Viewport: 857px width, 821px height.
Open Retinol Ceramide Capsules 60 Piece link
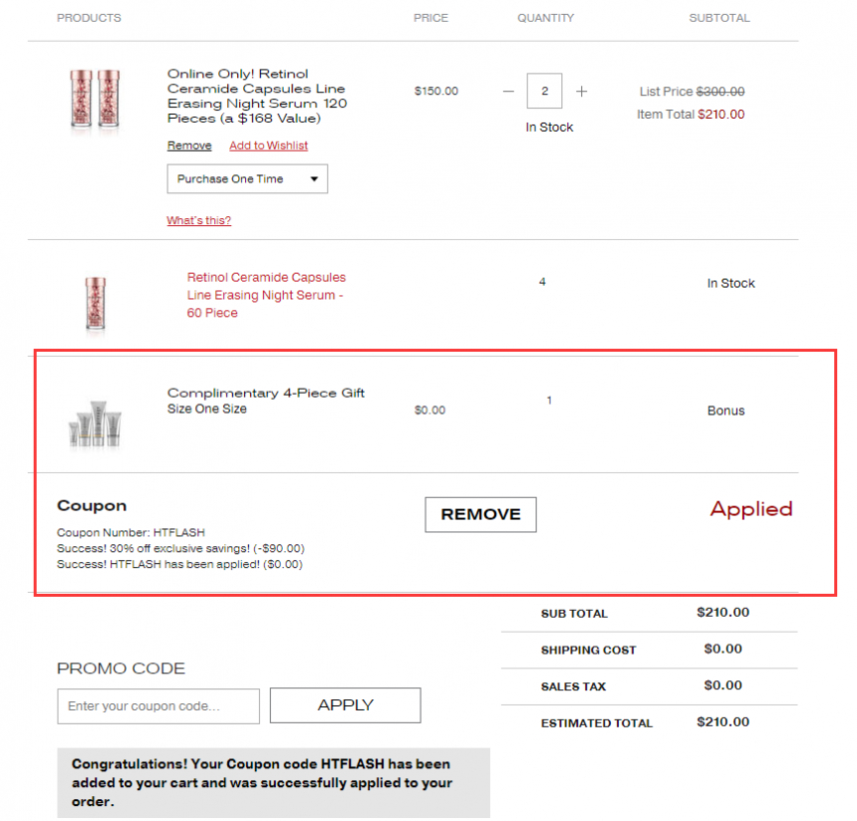click(x=266, y=295)
